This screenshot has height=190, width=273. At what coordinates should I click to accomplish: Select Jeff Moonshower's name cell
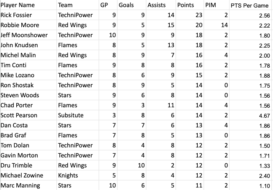(28, 35)
